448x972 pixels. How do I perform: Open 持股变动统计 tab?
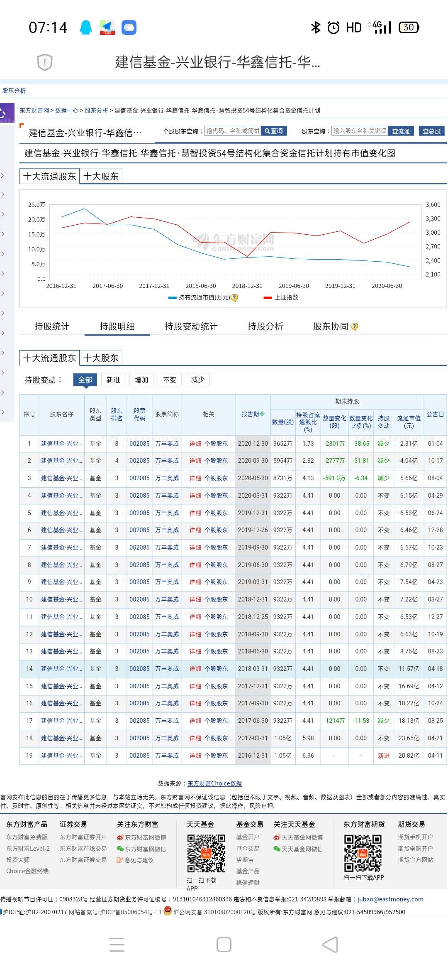[x=191, y=326]
